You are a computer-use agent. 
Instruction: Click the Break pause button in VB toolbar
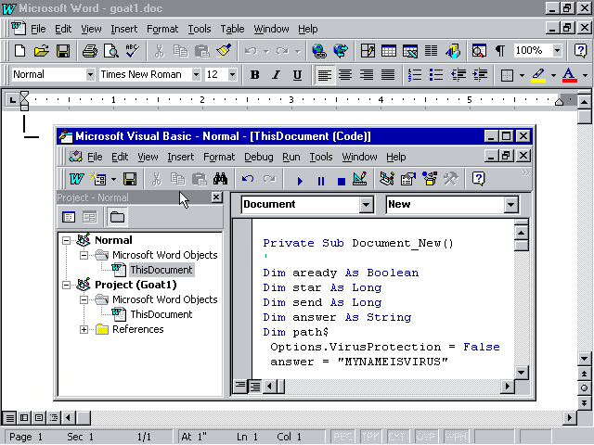(321, 181)
